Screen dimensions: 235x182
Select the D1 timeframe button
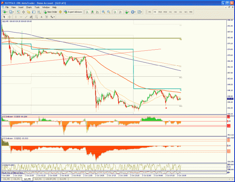point(180,12)
